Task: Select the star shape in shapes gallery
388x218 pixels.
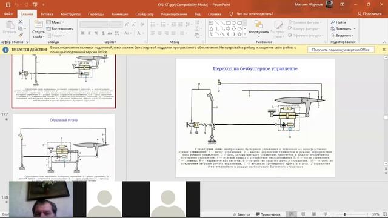Action: 239,35
